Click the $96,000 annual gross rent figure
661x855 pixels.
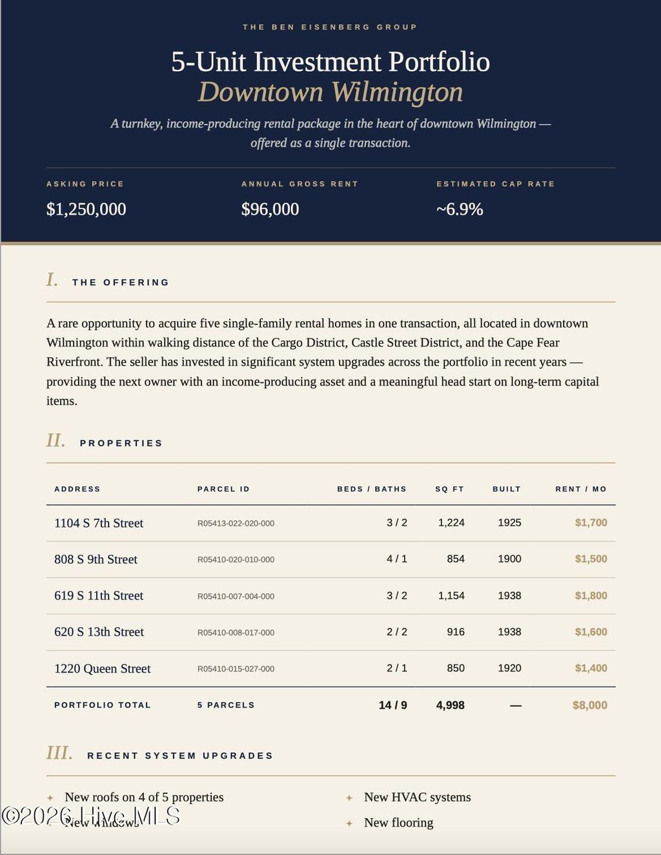click(270, 209)
